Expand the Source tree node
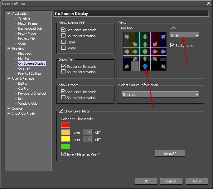 [9, 108]
